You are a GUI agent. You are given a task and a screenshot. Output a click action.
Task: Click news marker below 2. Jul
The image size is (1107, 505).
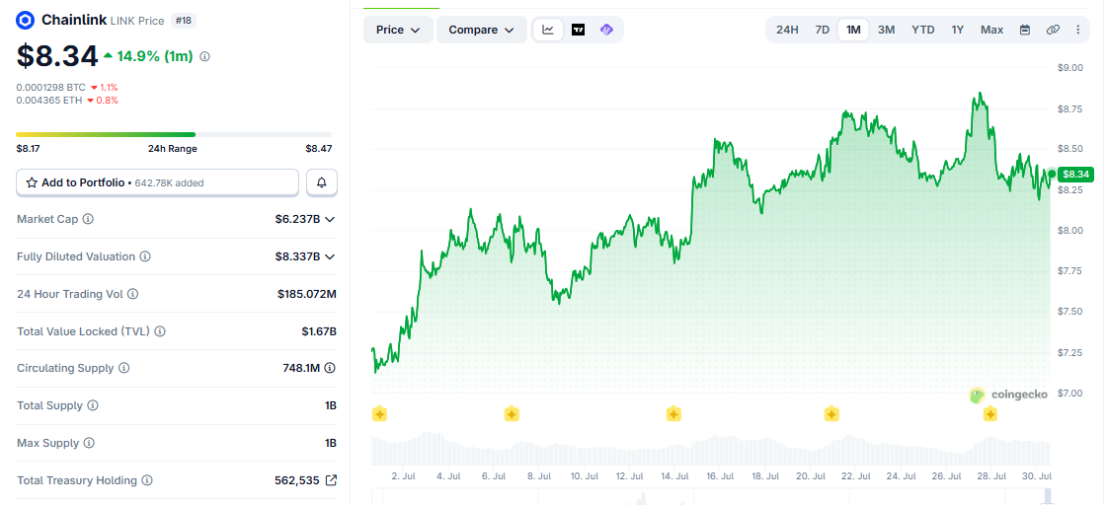[x=380, y=414]
